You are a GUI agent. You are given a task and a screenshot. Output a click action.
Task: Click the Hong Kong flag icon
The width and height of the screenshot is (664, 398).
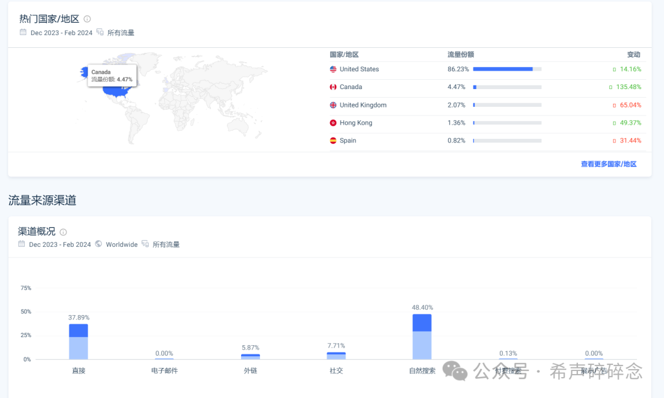pyautogui.click(x=333, y=123)
